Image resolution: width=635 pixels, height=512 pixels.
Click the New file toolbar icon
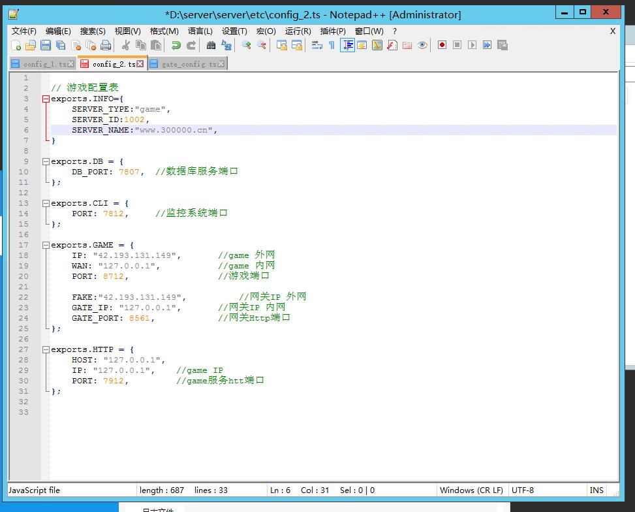pyautogui.click(x=16, y=45)
